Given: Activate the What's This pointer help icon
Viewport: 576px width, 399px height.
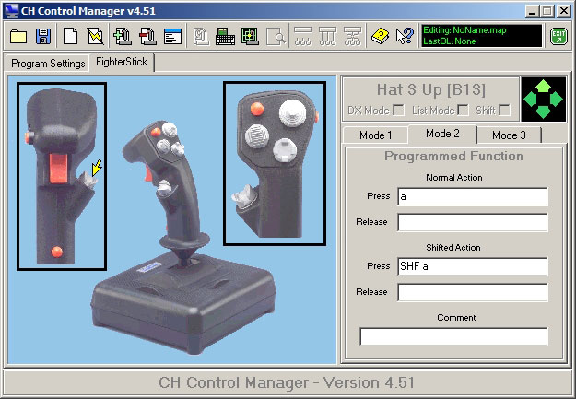Looking at the screenshot, I should (405, 36).
